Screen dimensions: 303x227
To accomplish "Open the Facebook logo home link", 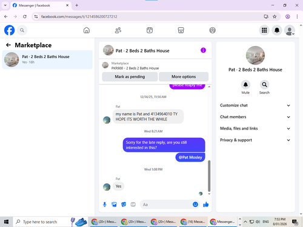I will tap(9, 30).
